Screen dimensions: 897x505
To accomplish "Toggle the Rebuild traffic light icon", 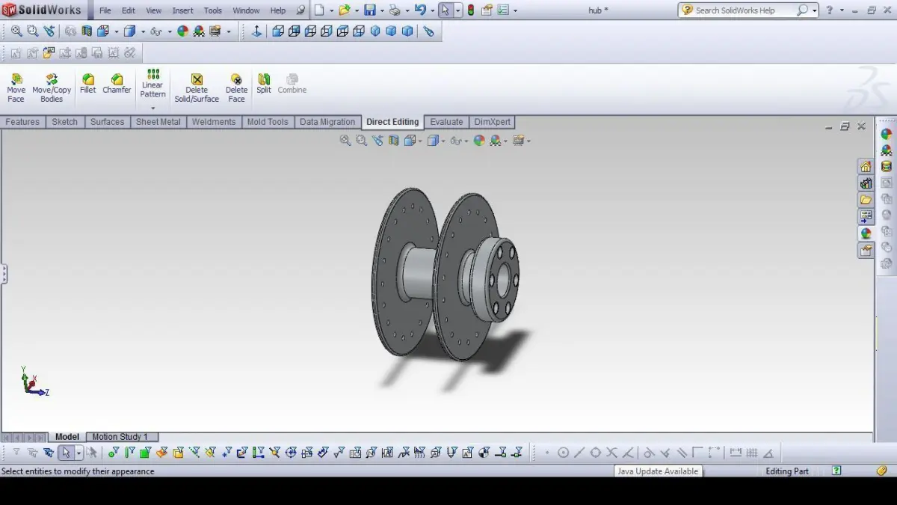I will pyautogui.click(x=470, y=10).
